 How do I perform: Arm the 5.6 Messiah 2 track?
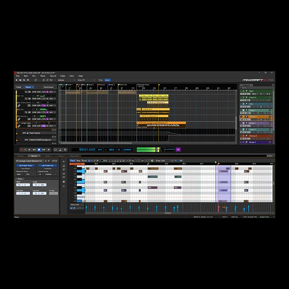pos(51,119)
